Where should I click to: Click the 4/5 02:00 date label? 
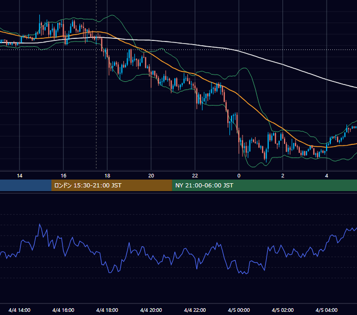point(282,310)
